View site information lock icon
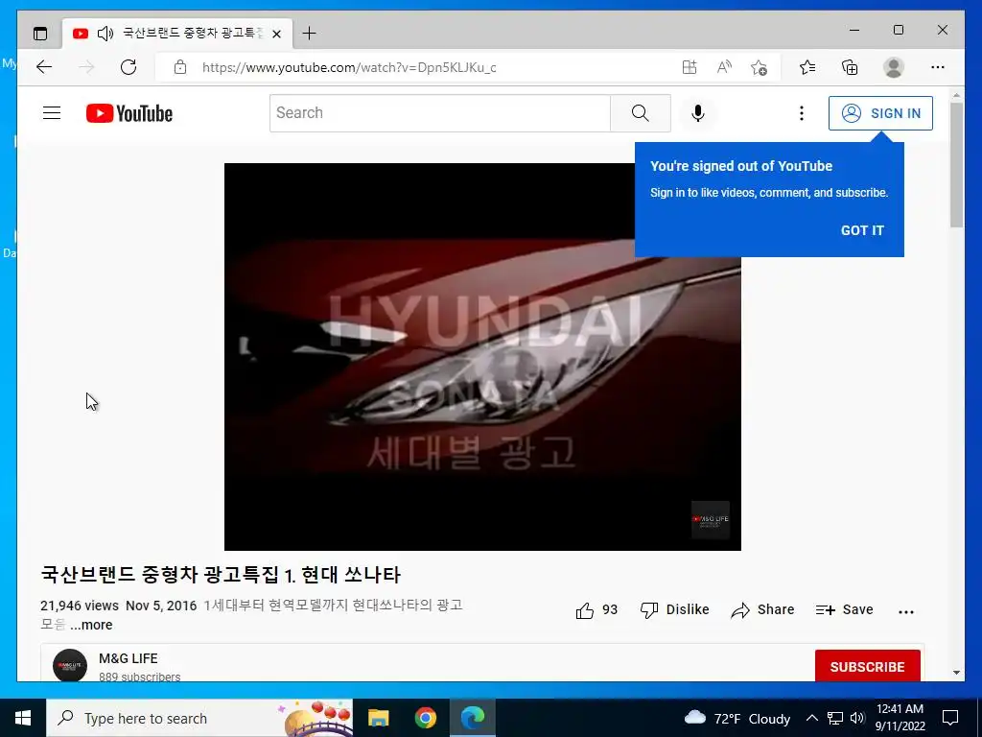This screenshot has height=737, width=982. (180, 67)
